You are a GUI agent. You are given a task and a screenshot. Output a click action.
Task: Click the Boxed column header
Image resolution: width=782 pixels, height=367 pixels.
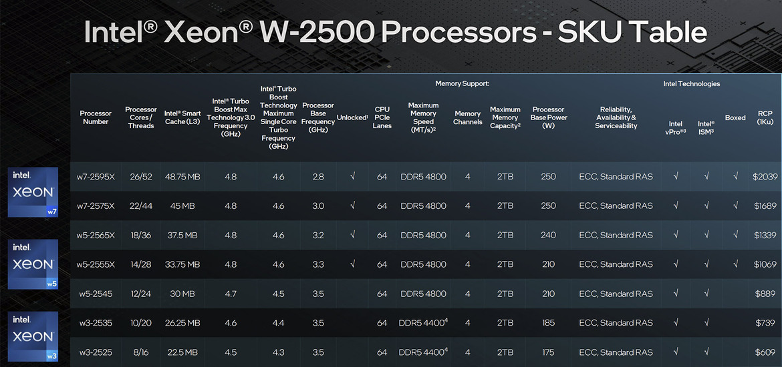pos(735,118)
